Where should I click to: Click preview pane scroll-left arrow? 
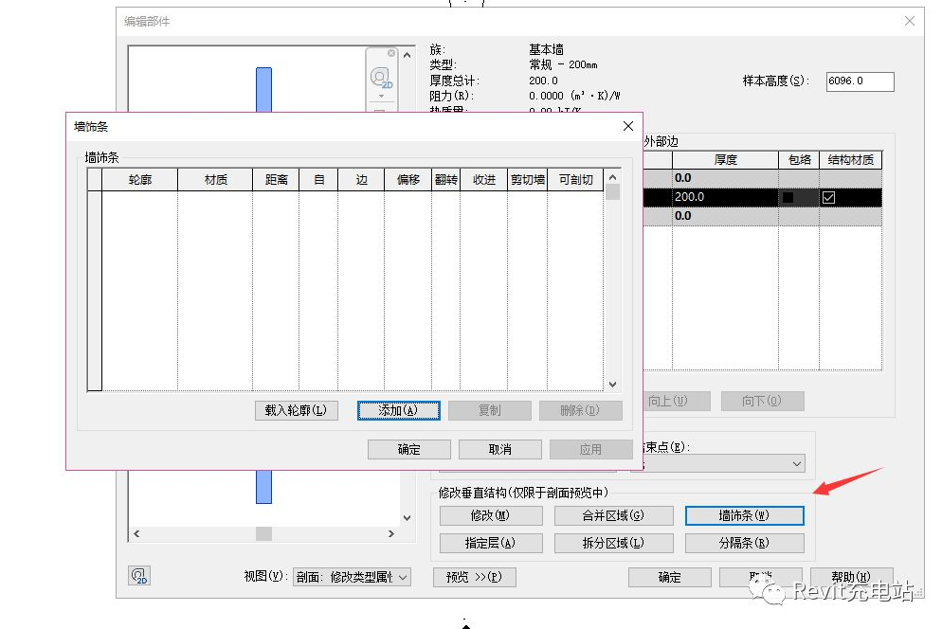click(x=136, y=533)
